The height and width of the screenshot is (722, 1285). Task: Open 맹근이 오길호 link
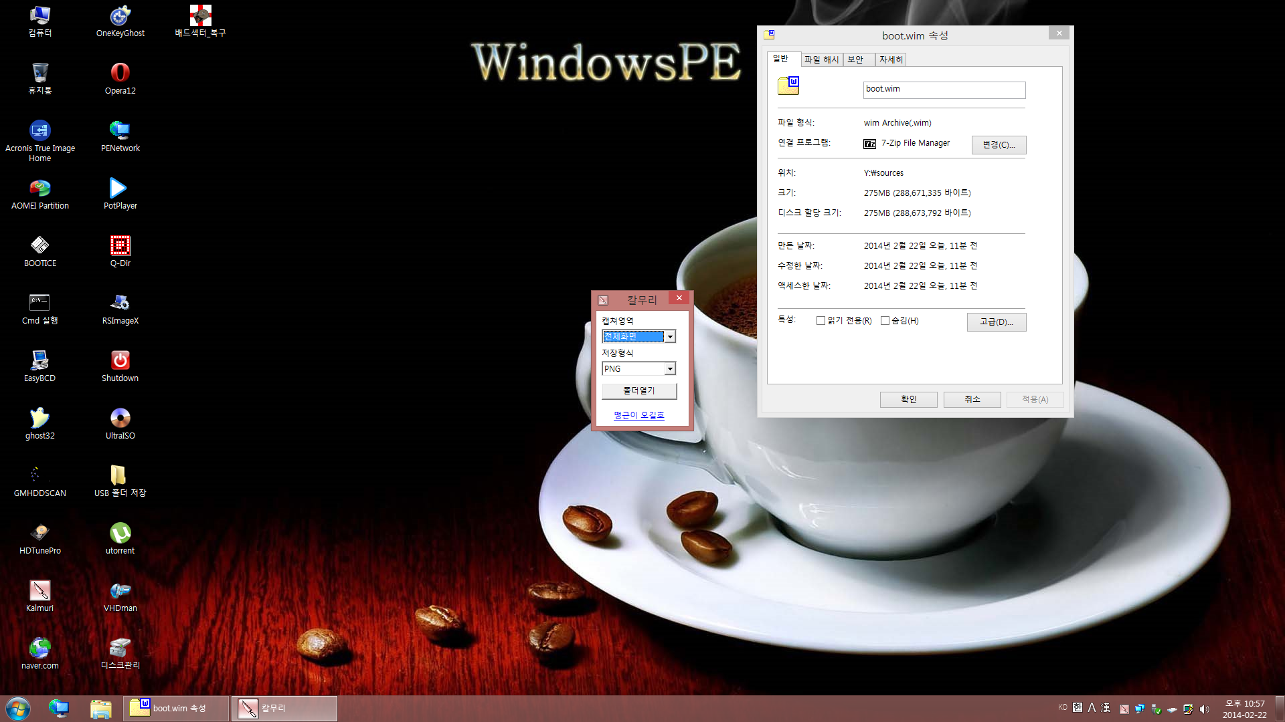(639, 415)
